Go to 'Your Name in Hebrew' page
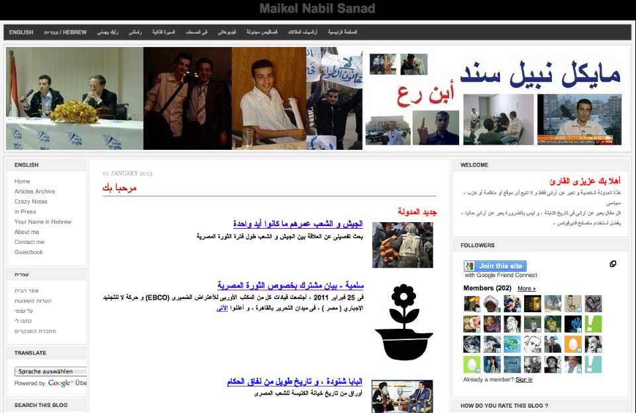Viewport: 636px width, 413px height. (42, 222)
